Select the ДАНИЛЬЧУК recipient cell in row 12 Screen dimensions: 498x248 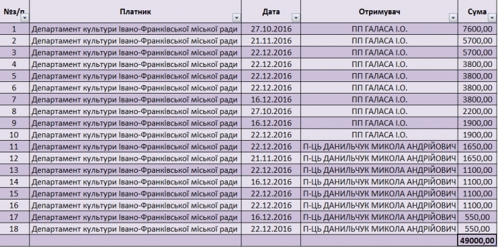[x=379, y=159]
